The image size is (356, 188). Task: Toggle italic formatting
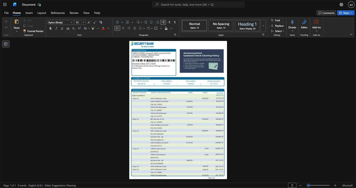56,28
